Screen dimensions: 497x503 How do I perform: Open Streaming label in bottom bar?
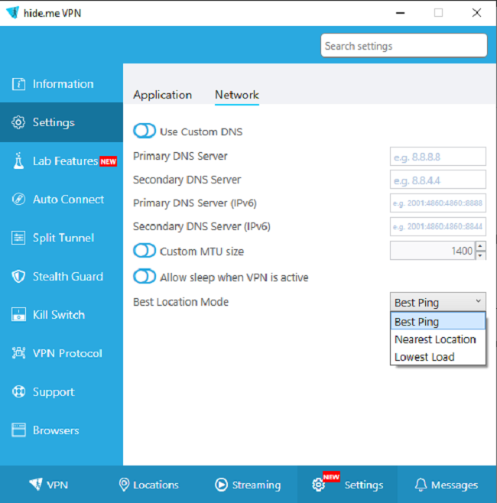point(256,485)
